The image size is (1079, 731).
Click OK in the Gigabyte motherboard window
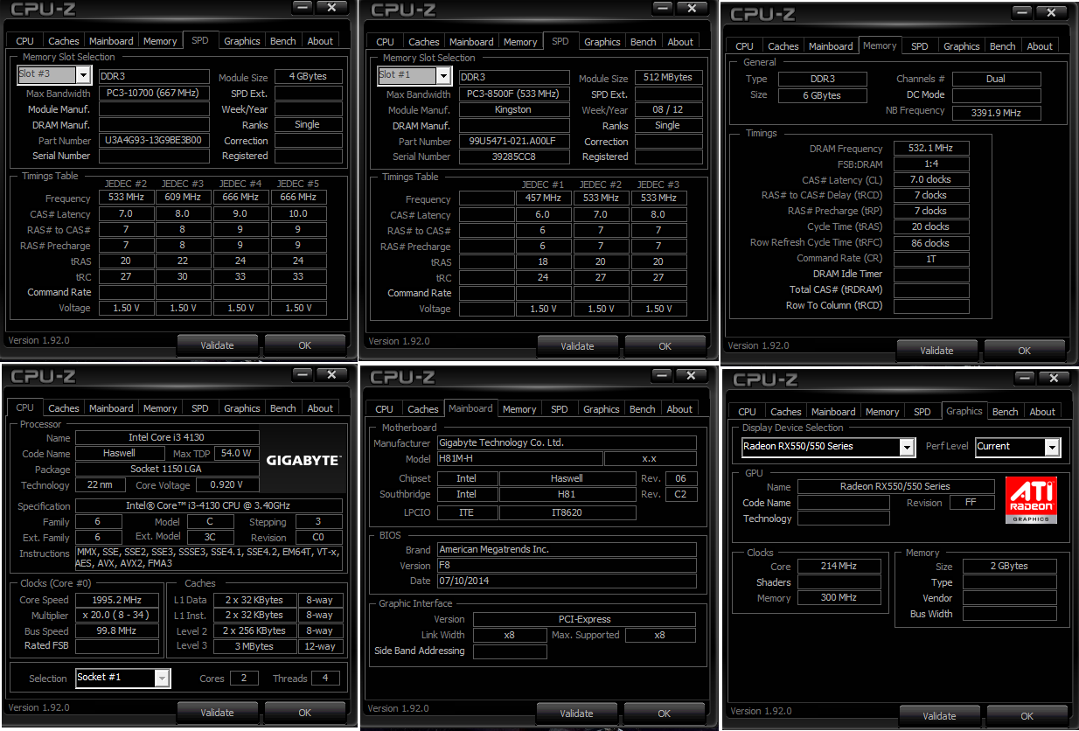tap(665, 714)
